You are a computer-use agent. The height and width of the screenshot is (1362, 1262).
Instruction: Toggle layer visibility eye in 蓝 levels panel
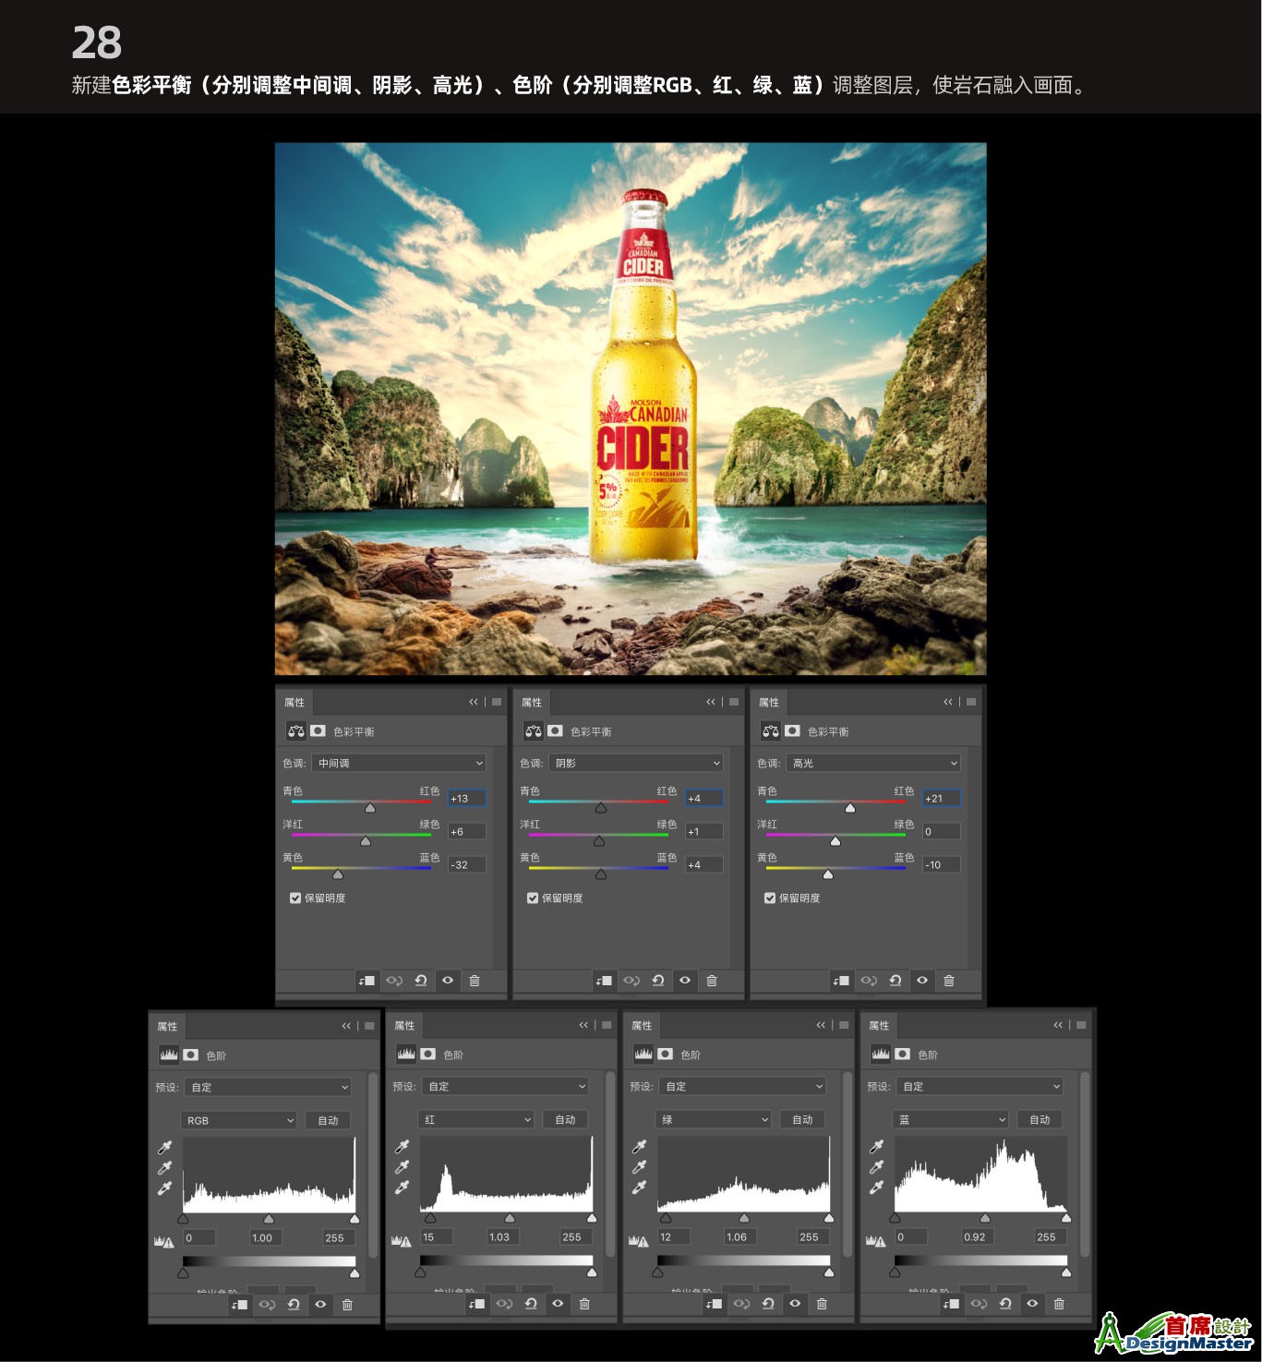(x=1032, y=1304)
